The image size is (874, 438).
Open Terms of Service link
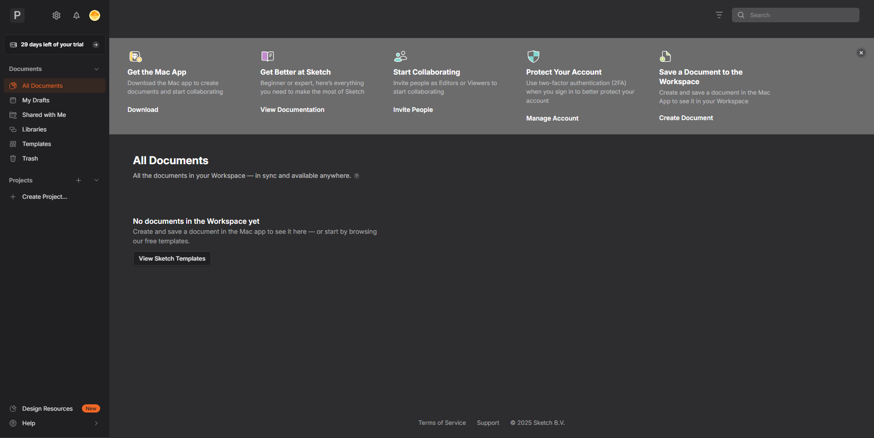[x=442, y=423]
